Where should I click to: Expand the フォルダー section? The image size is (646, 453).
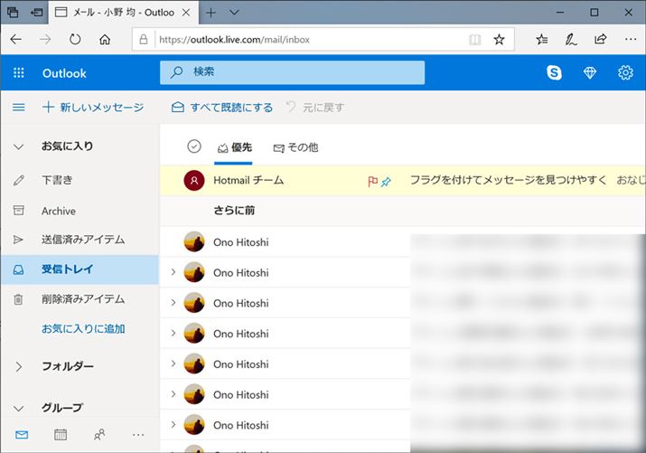click(19, 366)
